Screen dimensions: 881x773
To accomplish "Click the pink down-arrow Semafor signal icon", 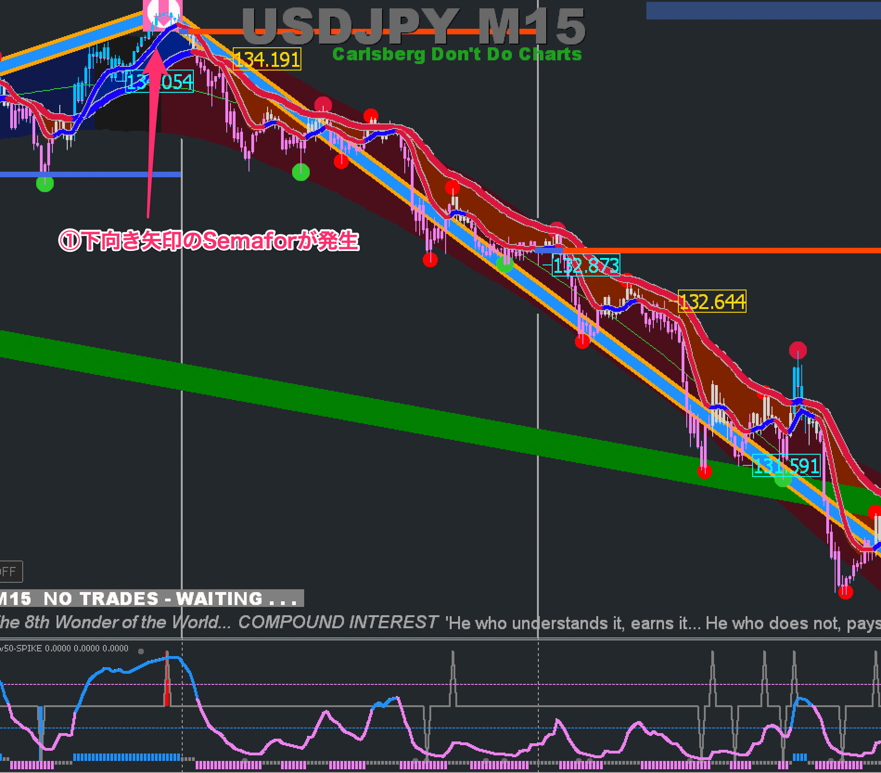I will (x=163, y=15).
